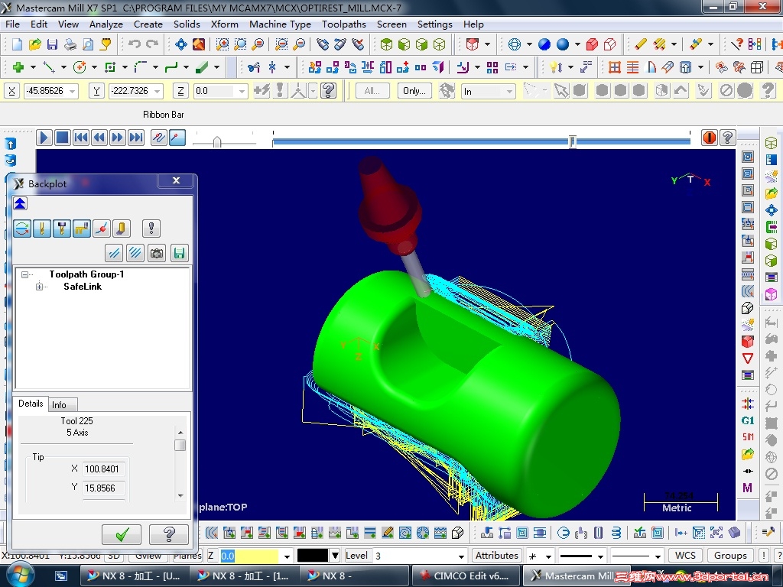The width and height of the screenshot is (783, 587).
Task: Click the Tip X value field 100.8401
Action: coord(102,469)
